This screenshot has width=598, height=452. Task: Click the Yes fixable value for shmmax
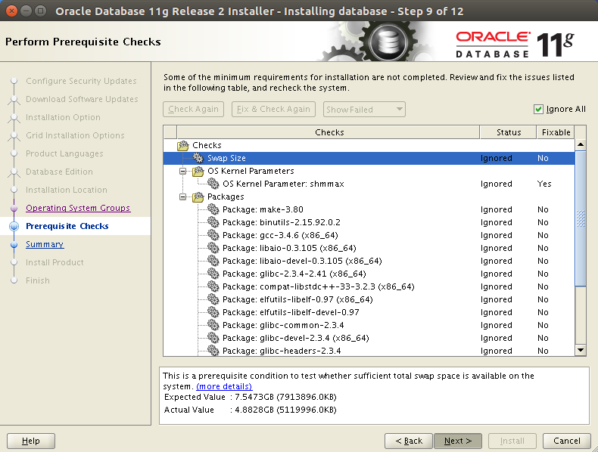coord(544,184)
